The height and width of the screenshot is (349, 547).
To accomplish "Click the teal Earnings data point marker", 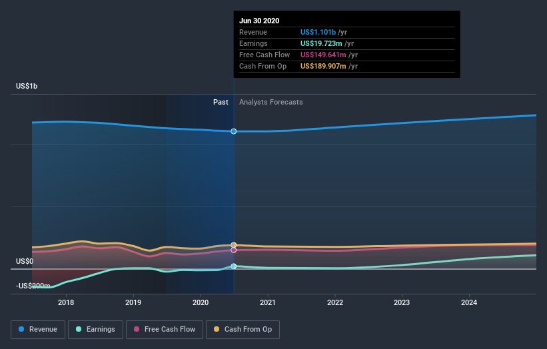I will pyautogui.click(x=234, y=266).
